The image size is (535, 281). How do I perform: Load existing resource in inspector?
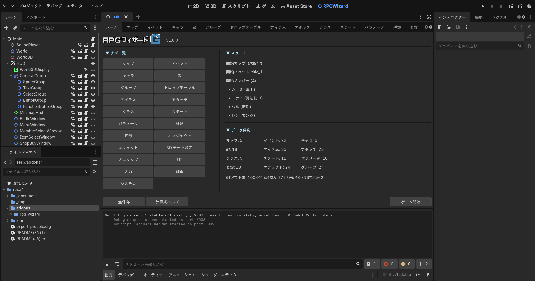tap(449, 27)
